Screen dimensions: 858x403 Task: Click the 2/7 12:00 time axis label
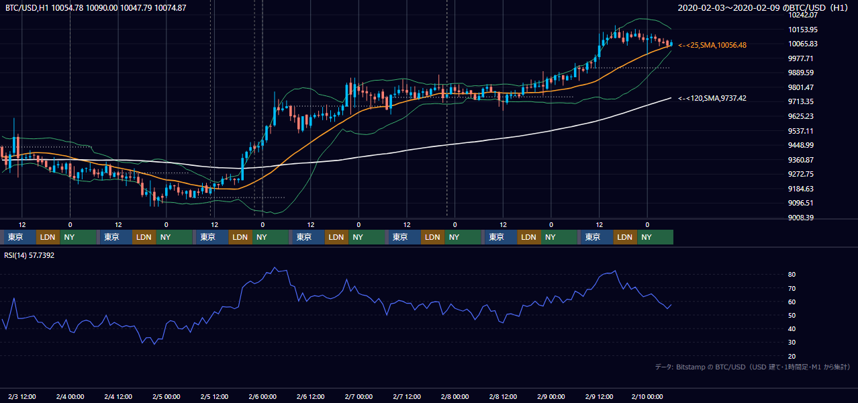pos(407,396)
